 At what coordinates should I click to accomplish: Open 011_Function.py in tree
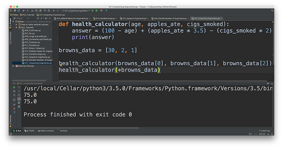(31, 45)
